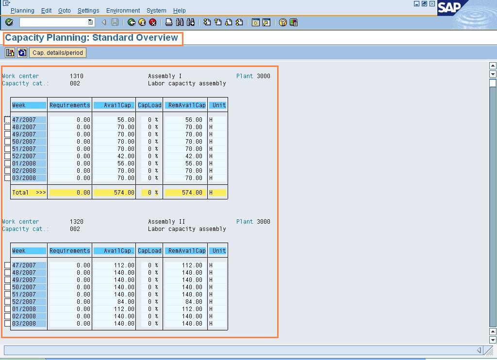Click the yellow Exit up-arrow icon
This screenshot has height=360, width=497.
coord(142,22)
